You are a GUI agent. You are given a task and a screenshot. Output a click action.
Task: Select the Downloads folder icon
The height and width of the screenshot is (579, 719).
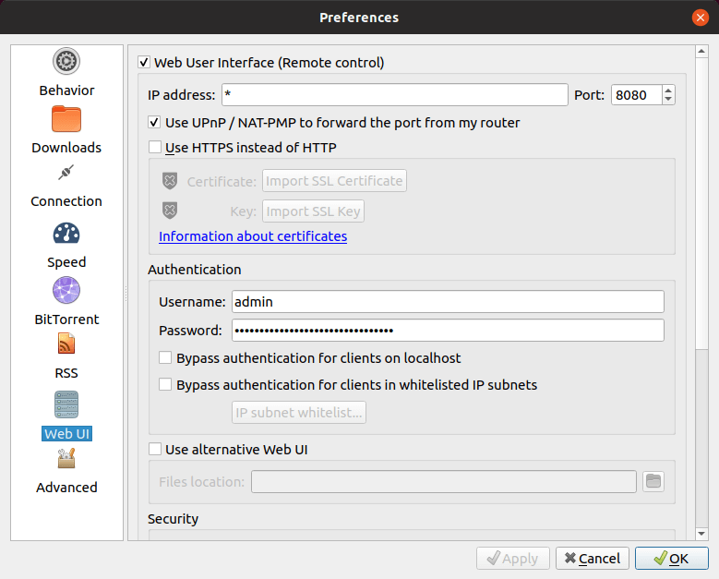66,119
